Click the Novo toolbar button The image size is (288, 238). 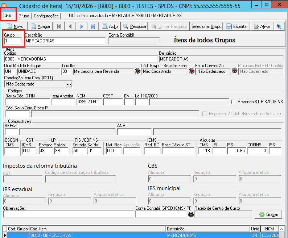pos(15,26)
